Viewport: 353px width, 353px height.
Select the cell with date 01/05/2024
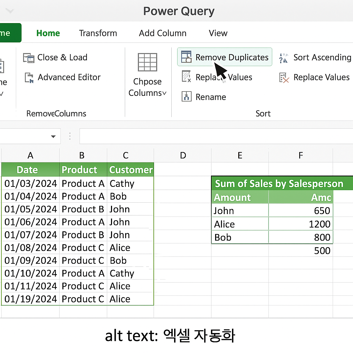[30, 209]
